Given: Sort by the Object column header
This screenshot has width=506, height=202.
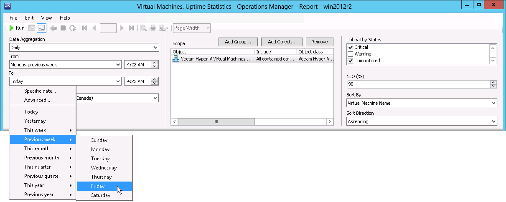Looking at the screenshot, I should [x=213, y=52].
